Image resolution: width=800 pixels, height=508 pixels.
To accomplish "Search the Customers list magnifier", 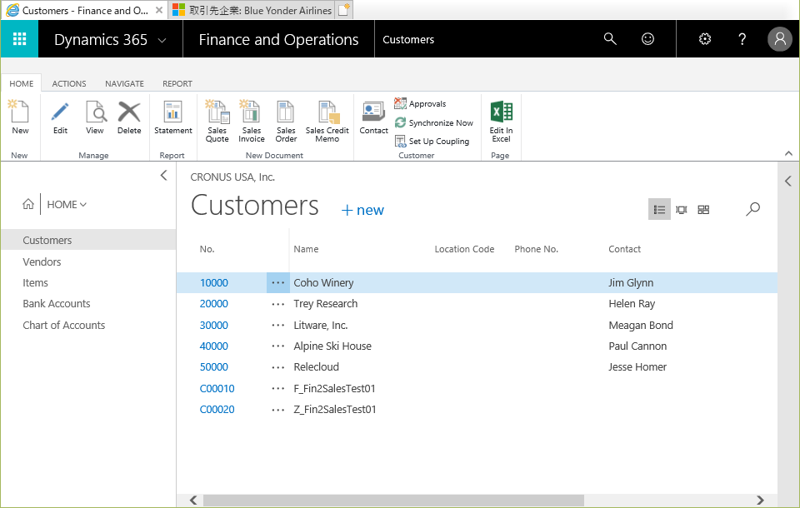I will pyautogui.click(x=752, y=209).
